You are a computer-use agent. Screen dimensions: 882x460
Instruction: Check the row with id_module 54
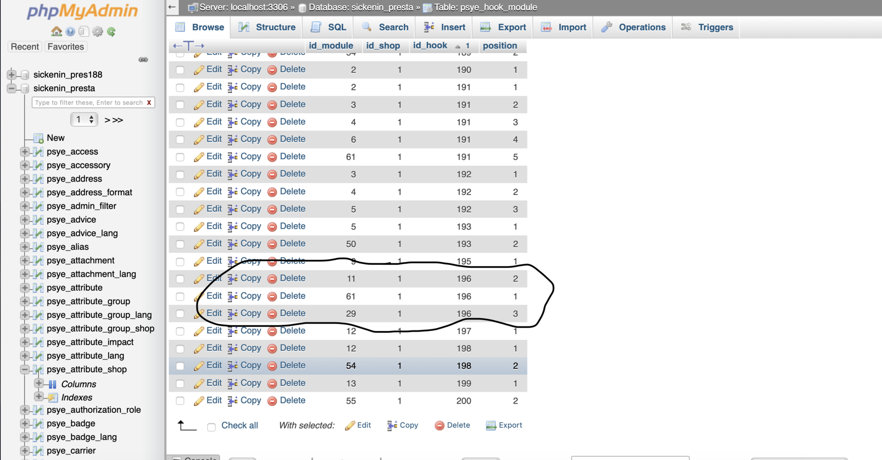pyautogui.click(x=180, y=366)
